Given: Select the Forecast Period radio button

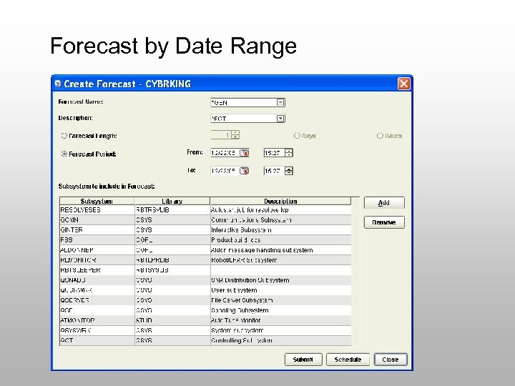Looking at the screenshot, I should pyautogui.click(x=64, y=154).
